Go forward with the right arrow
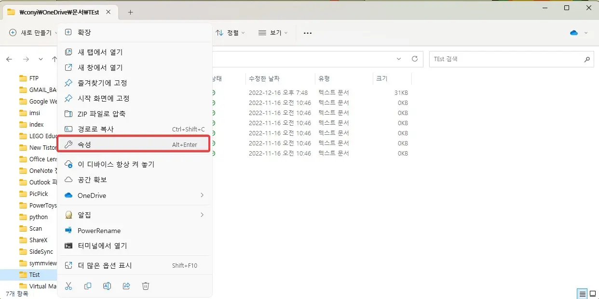Screen dimensions: 599x299 pyautogui.click(x=26, y=59)
